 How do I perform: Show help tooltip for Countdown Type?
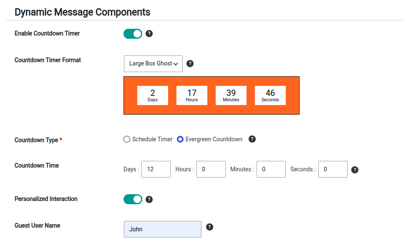point(252,139)
